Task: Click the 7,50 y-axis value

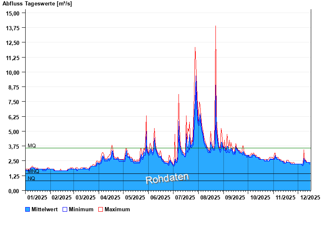Action: (14, 102)
